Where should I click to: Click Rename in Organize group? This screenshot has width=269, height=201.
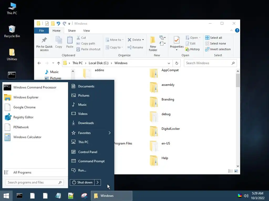tap(135, 47)
